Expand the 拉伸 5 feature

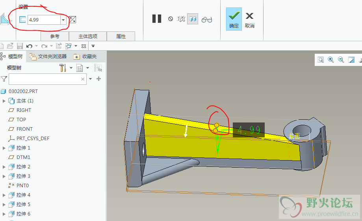(4, 205)
